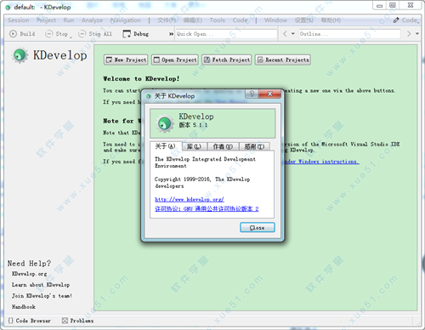Open the back history dropdown arrow

[x=293, y=34]
